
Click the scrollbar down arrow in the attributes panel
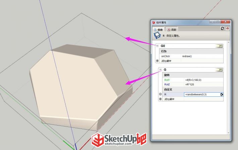[228, 133]
